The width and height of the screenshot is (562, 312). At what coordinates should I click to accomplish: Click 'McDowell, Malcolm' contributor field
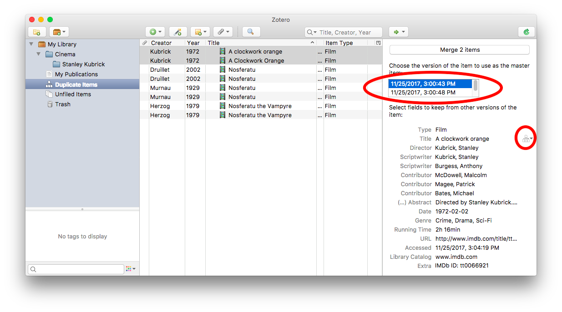pos(461,175)
